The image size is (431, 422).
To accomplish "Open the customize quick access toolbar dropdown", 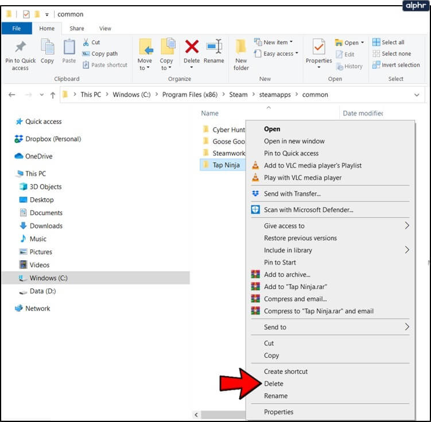I will (47, 14).
